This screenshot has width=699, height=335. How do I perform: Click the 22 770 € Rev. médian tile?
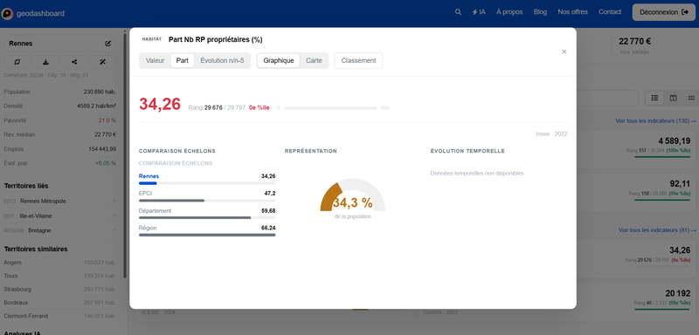635,45
